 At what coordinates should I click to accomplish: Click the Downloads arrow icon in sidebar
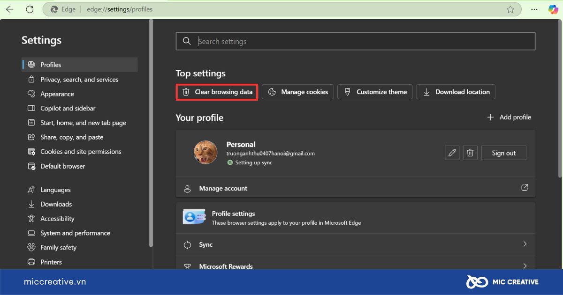click(31, 204)
